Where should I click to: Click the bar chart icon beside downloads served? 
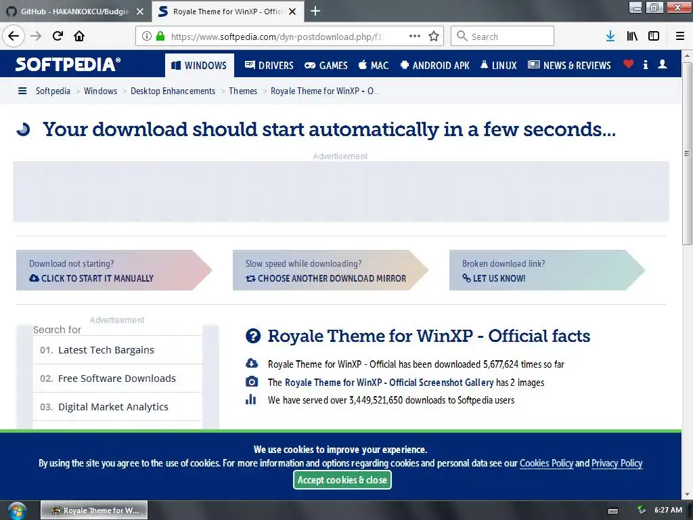(250, 399)
